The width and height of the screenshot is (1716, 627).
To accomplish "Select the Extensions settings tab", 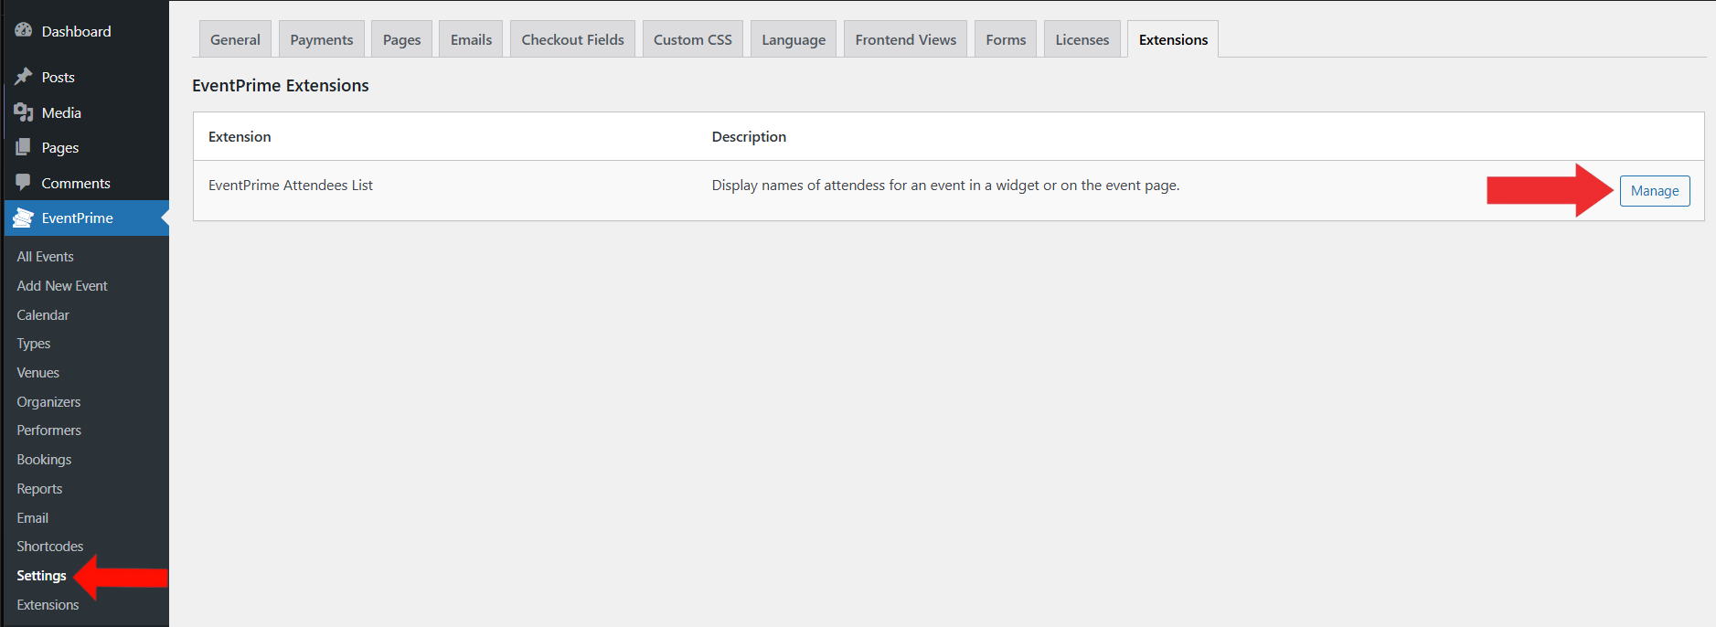I will [x=1173, y=39].
